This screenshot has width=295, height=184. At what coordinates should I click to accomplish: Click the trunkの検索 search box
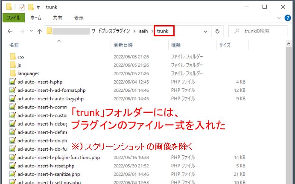coord(258,31)
